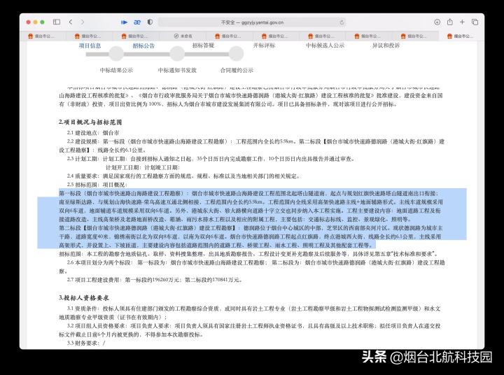The width and height of the screenshot is (504, 375).
Task: Click the progress circle above 合同履约公示
Action: click(x=237, y=54)
